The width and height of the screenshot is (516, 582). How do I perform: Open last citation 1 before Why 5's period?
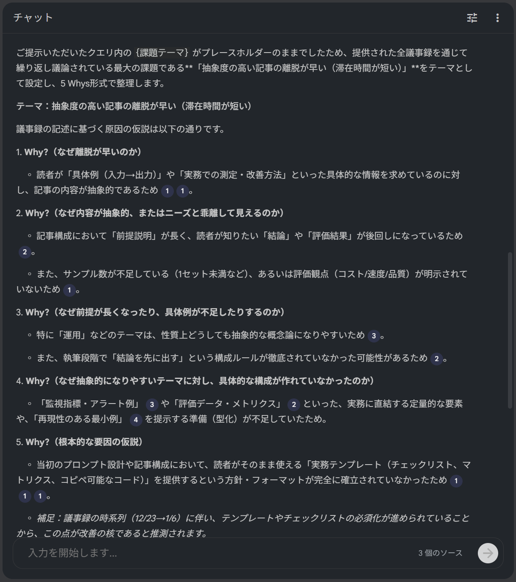tap(40, 496)
